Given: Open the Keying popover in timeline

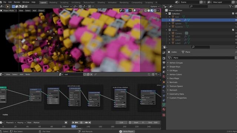Looking at the screenshot, I should click(21, 123).
